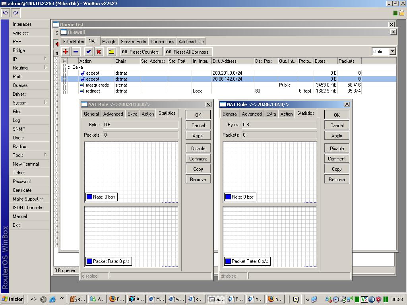Click the blue checkmark enable icon

88,52
